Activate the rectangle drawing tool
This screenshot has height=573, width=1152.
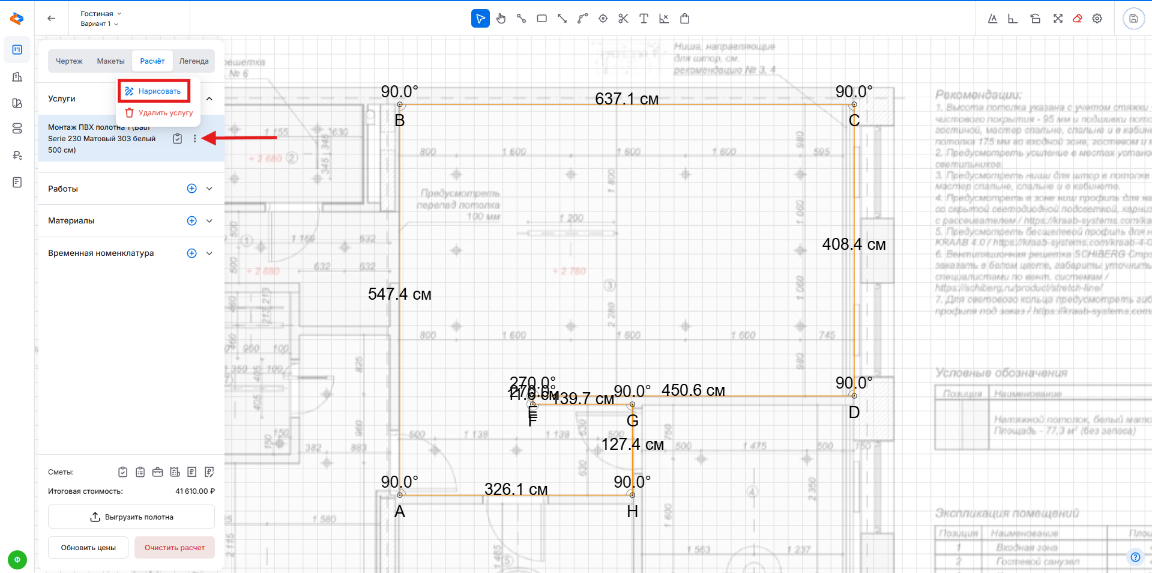click(x=541, y=19)
